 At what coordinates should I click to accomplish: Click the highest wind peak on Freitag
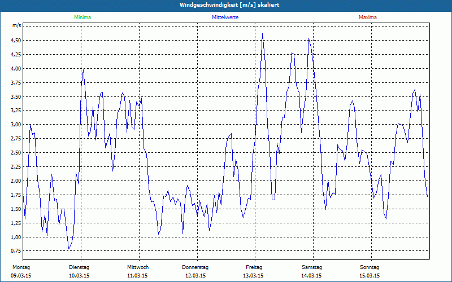262,34
